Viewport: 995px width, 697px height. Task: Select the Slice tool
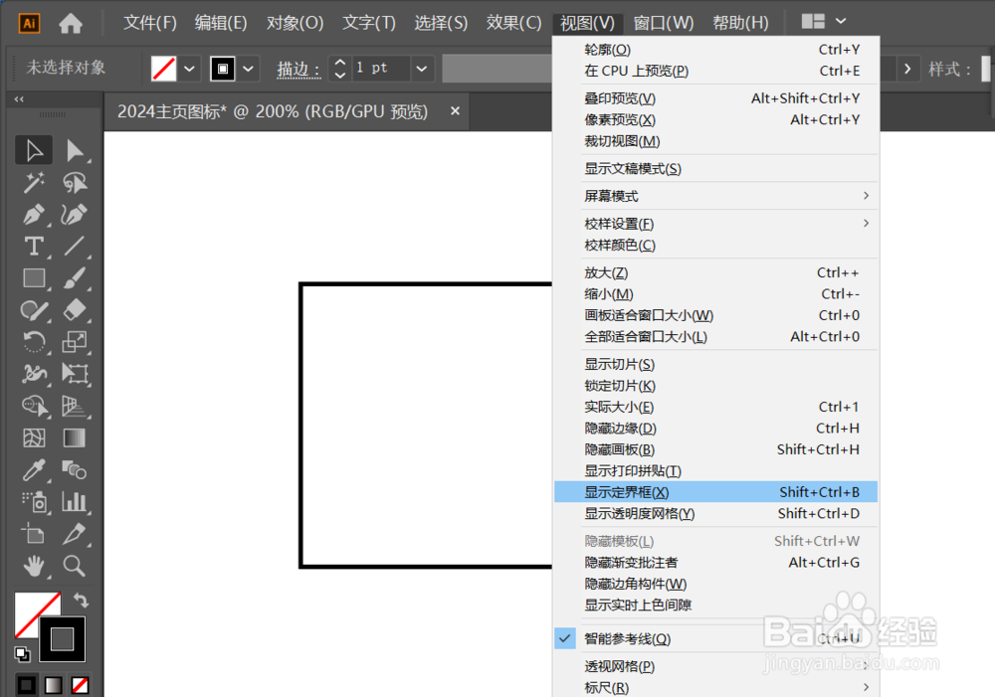[x=75, y=534]
